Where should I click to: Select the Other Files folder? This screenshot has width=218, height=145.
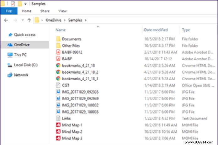point(71,46)
